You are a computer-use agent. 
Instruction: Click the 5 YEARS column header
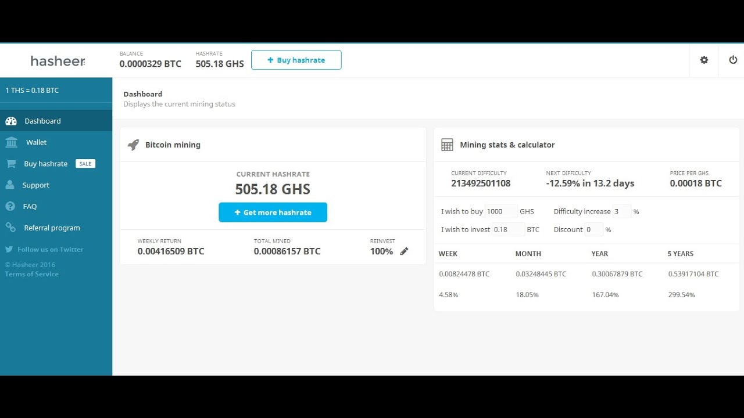pyautogui.click(x=681, y=254)
